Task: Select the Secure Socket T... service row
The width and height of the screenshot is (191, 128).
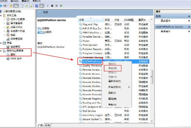Action: click(x=114, y=119)
